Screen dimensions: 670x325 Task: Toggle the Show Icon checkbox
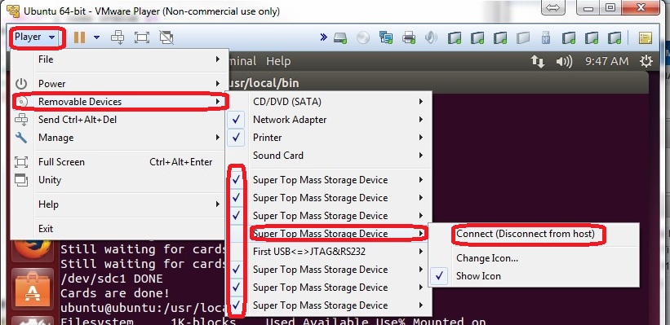tap(439, 276)
